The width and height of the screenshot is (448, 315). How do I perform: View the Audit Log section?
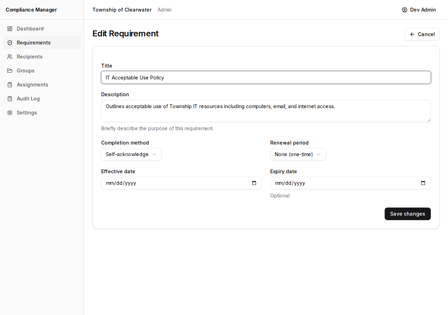tap(42, 99)
